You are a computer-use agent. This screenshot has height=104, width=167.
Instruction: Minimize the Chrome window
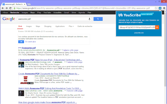[x=156, y=2]
